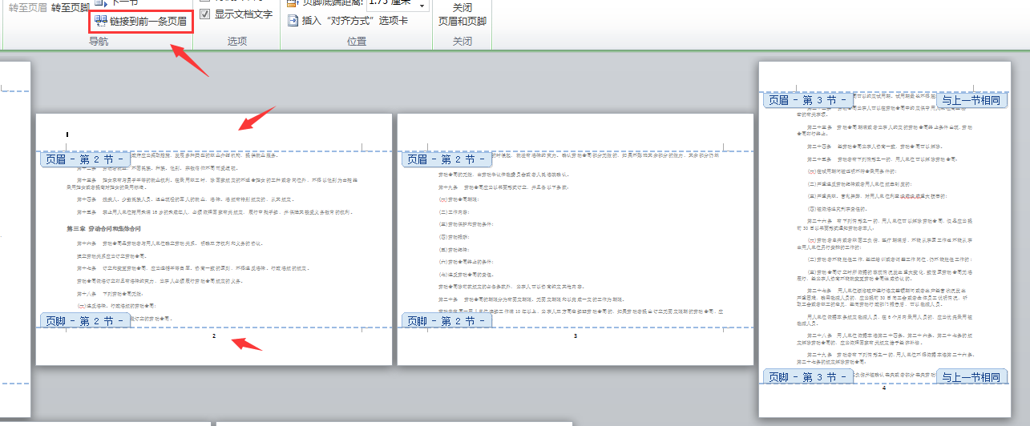Click 页脚 - 第 2 节 tag on page 2

coord(86,321)
